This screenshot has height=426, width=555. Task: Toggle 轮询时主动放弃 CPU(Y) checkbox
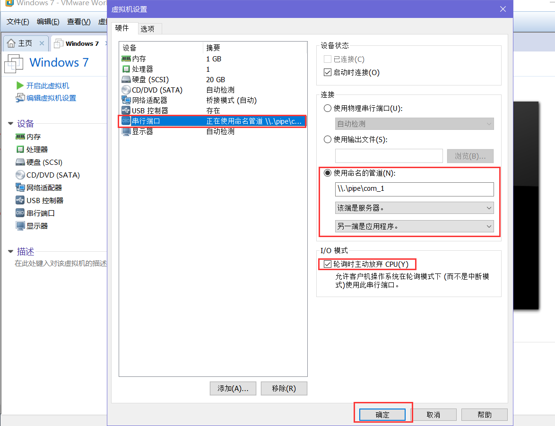click(x=328, y=264)
